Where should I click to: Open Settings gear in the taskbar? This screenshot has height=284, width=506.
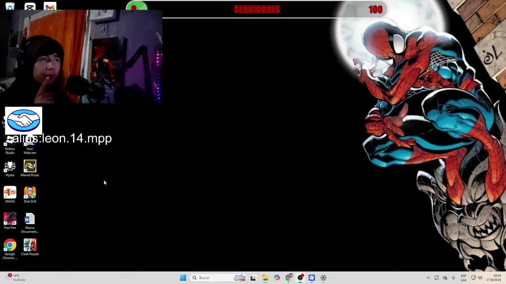tap(323, 278)
